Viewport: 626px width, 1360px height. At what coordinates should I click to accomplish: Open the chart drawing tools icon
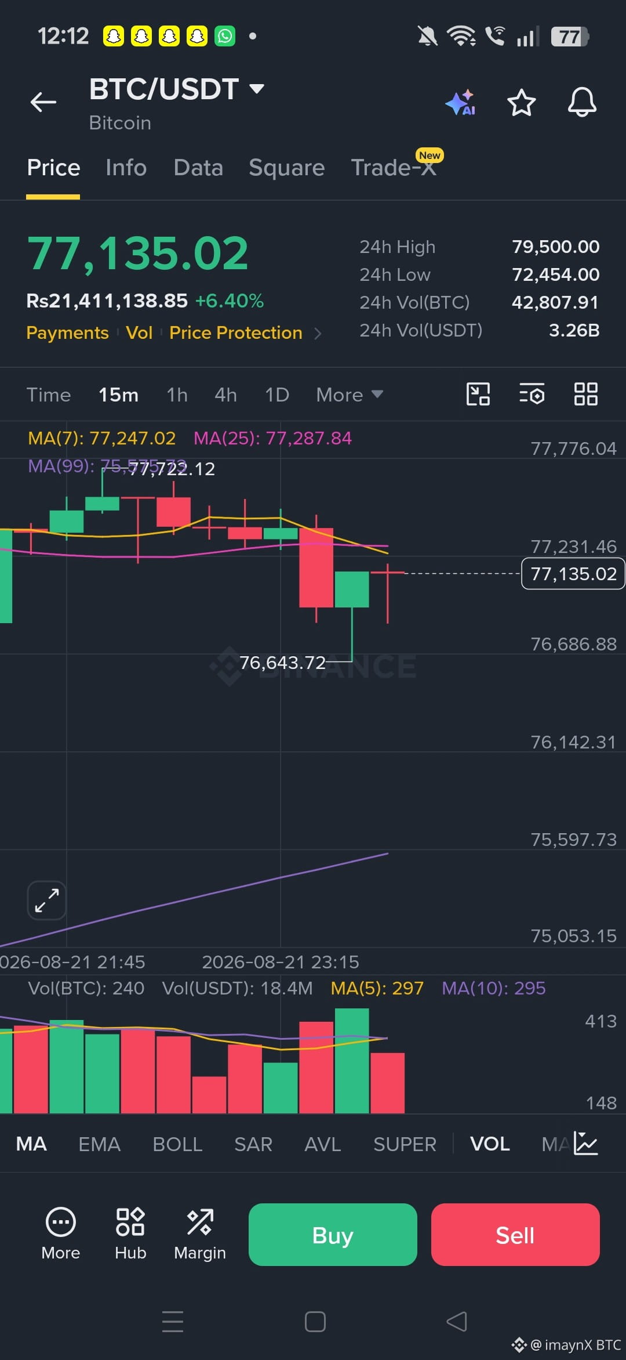pos(478,395)
